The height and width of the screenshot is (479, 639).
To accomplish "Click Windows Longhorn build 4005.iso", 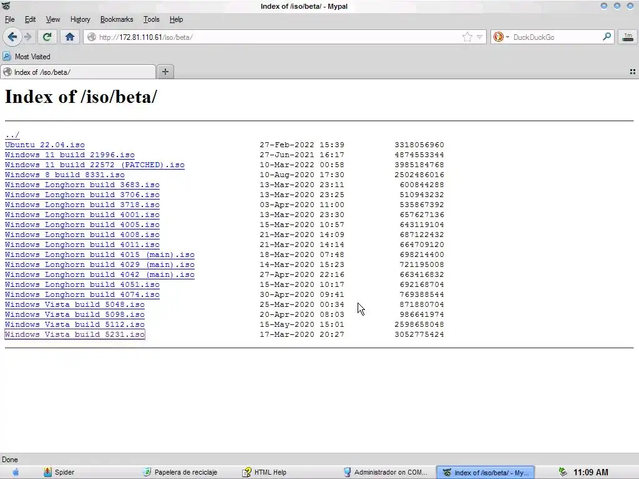I will coord(82,225).
